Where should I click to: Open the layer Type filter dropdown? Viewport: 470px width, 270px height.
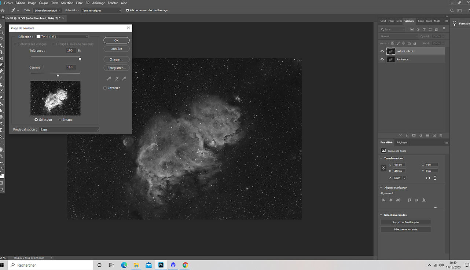(393, 29)
